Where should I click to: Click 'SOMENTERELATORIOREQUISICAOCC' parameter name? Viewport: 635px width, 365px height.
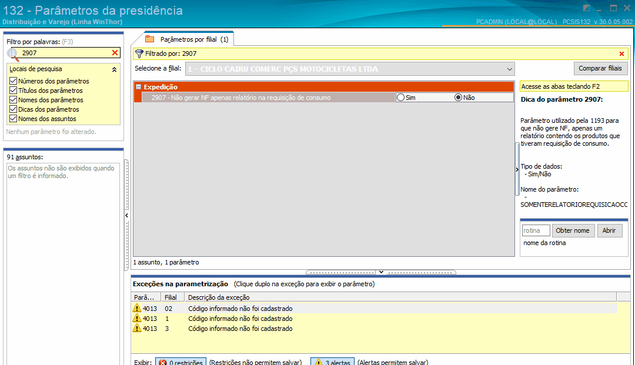(574, 205)
